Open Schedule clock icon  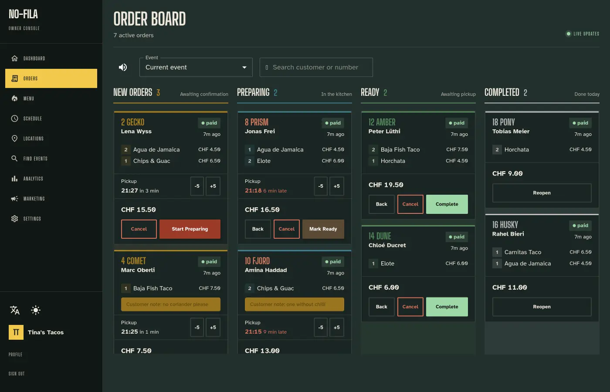click(x=14, y=118)
